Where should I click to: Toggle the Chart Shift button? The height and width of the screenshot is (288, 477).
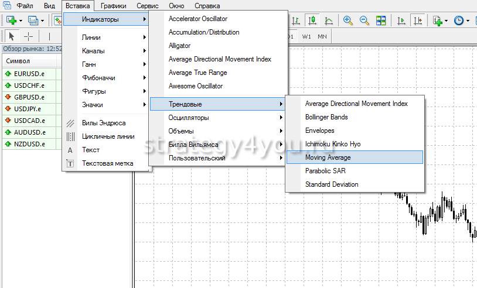pos(418,20)
